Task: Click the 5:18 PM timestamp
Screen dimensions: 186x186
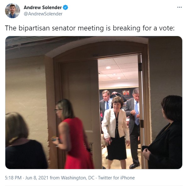Action: (x=13, y=178)
